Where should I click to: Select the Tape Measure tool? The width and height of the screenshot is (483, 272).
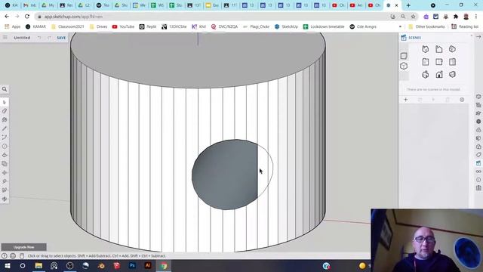(x=5, y=181)
